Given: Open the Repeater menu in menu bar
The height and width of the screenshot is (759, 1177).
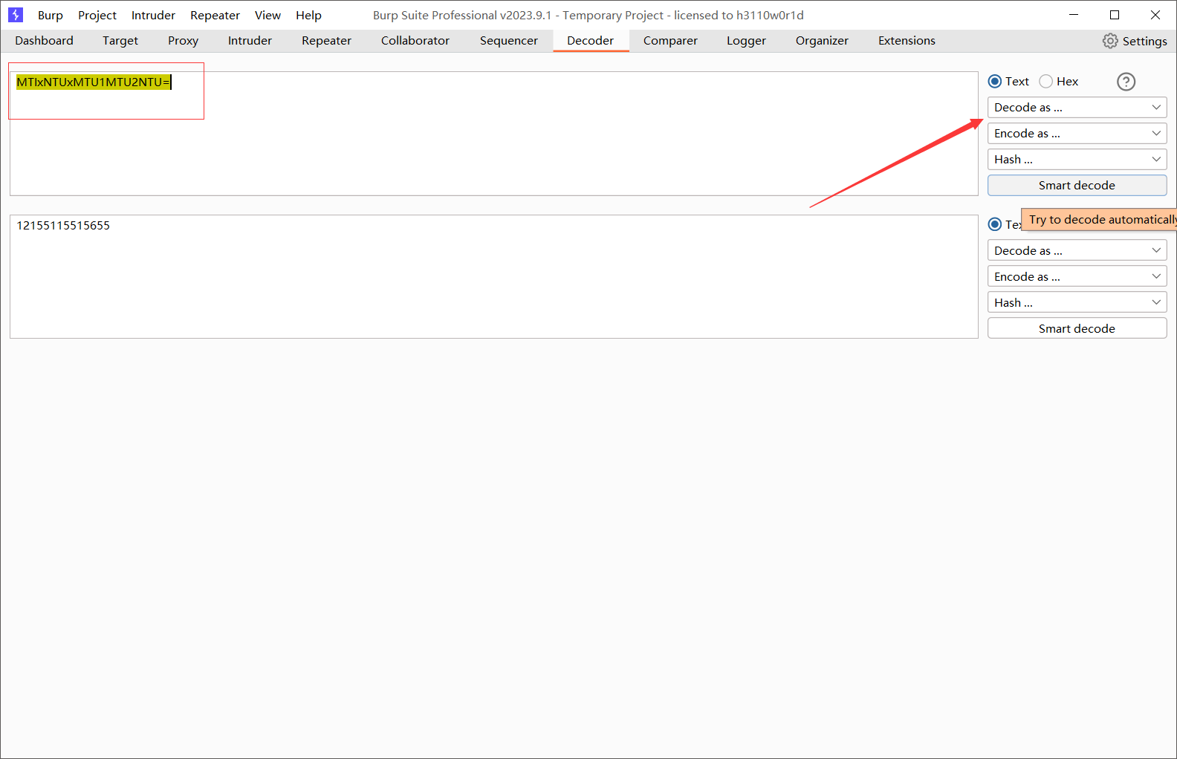Looking at the screenshot, I should (x=215, y=15).
